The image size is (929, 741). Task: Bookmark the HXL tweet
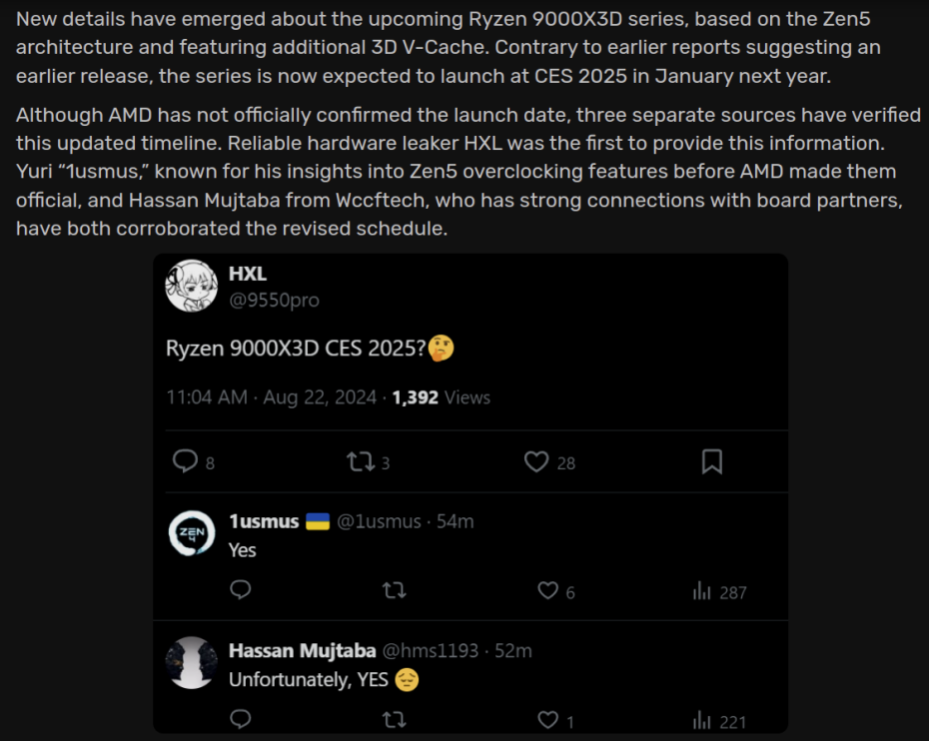[711, 461]
